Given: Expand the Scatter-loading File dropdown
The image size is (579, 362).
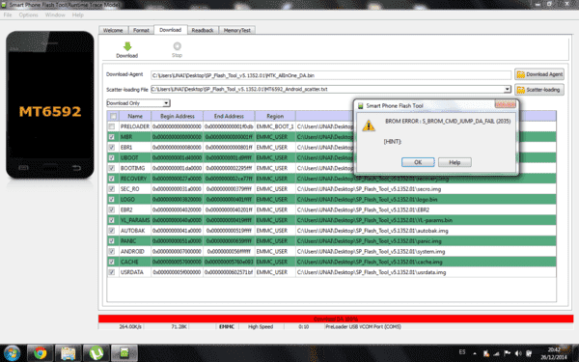Looking at the screenshot, I should click(x=507, y=89).
